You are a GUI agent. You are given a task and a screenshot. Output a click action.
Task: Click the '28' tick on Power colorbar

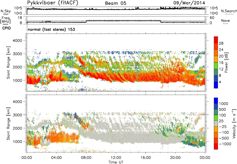221,43
